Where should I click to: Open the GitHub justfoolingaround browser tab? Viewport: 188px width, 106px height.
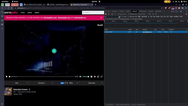[x=58, y=5]
